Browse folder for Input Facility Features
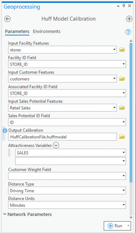 click(122, 49)
